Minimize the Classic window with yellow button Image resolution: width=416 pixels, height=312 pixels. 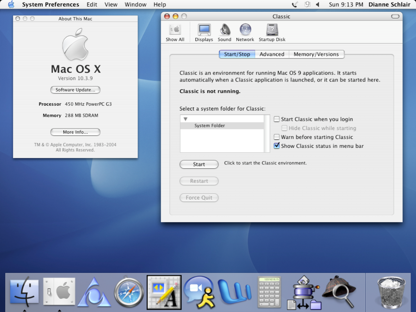(x=175, y=16)
